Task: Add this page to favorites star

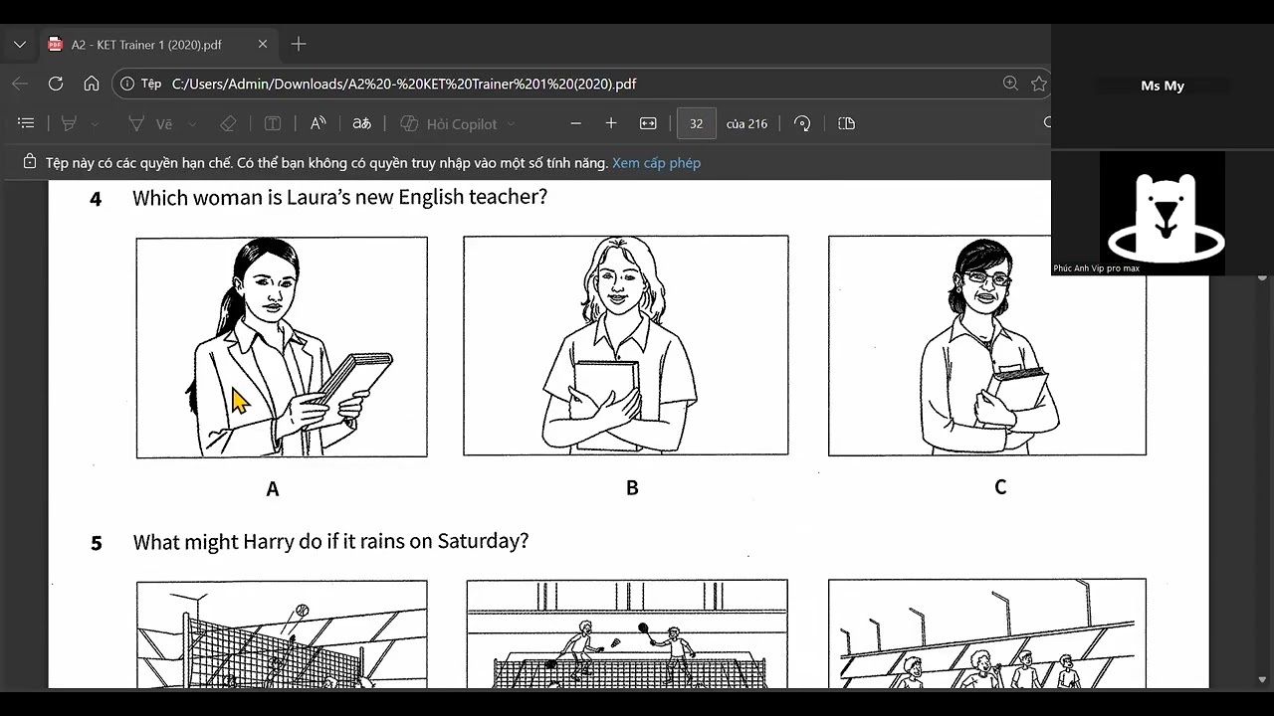Action: (1039, 84)
